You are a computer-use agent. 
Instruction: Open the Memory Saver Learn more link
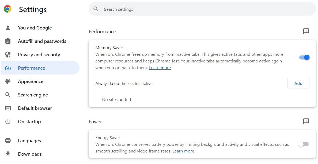point(160,68)
